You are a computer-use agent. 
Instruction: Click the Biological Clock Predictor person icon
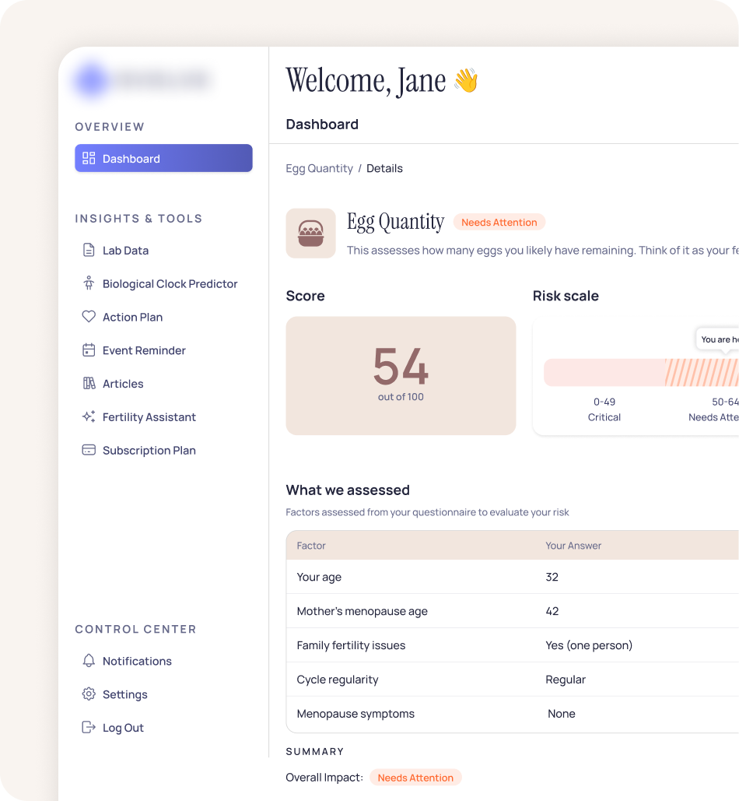pyautogui.click(x=89, y=283)
